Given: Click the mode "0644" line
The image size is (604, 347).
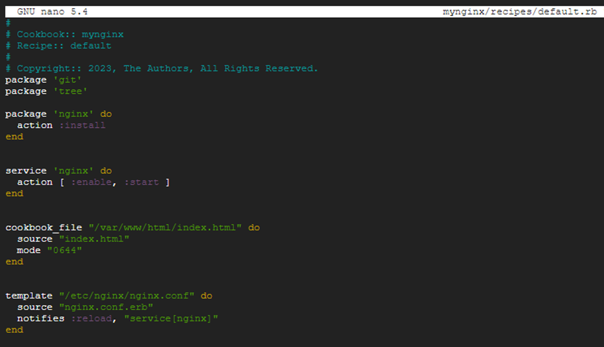Looking at the screenshot, I should click(50, 250).
